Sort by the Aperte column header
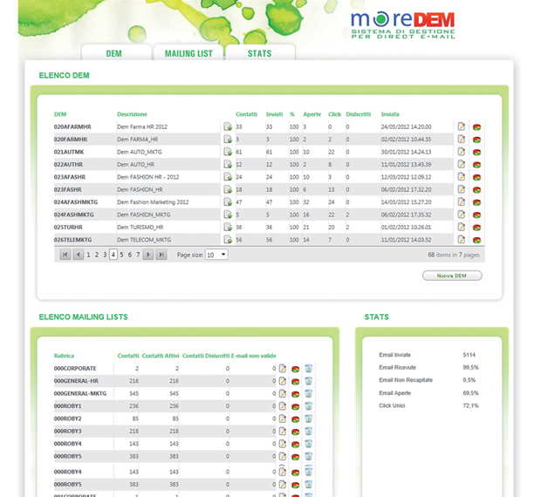The width and height of the screenshot is (541, 497). click(x=312, y=114)
